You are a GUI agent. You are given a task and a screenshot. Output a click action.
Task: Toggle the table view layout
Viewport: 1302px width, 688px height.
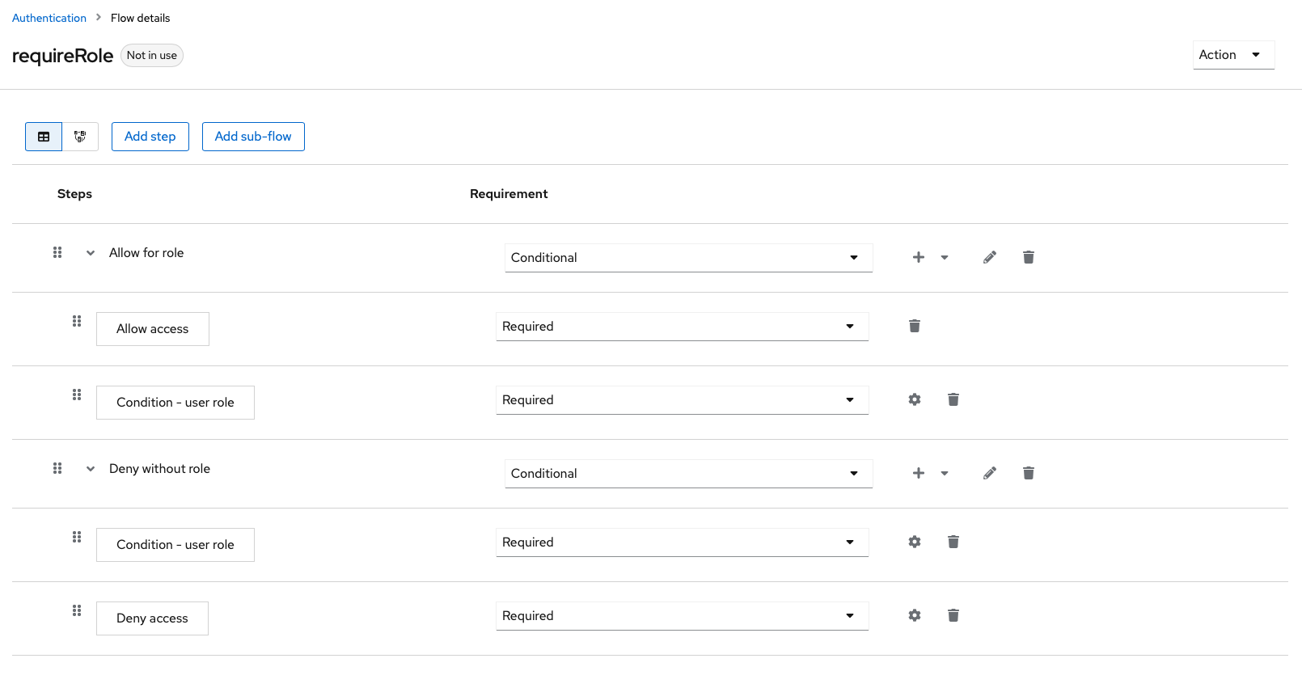click(x=43, y=137)
